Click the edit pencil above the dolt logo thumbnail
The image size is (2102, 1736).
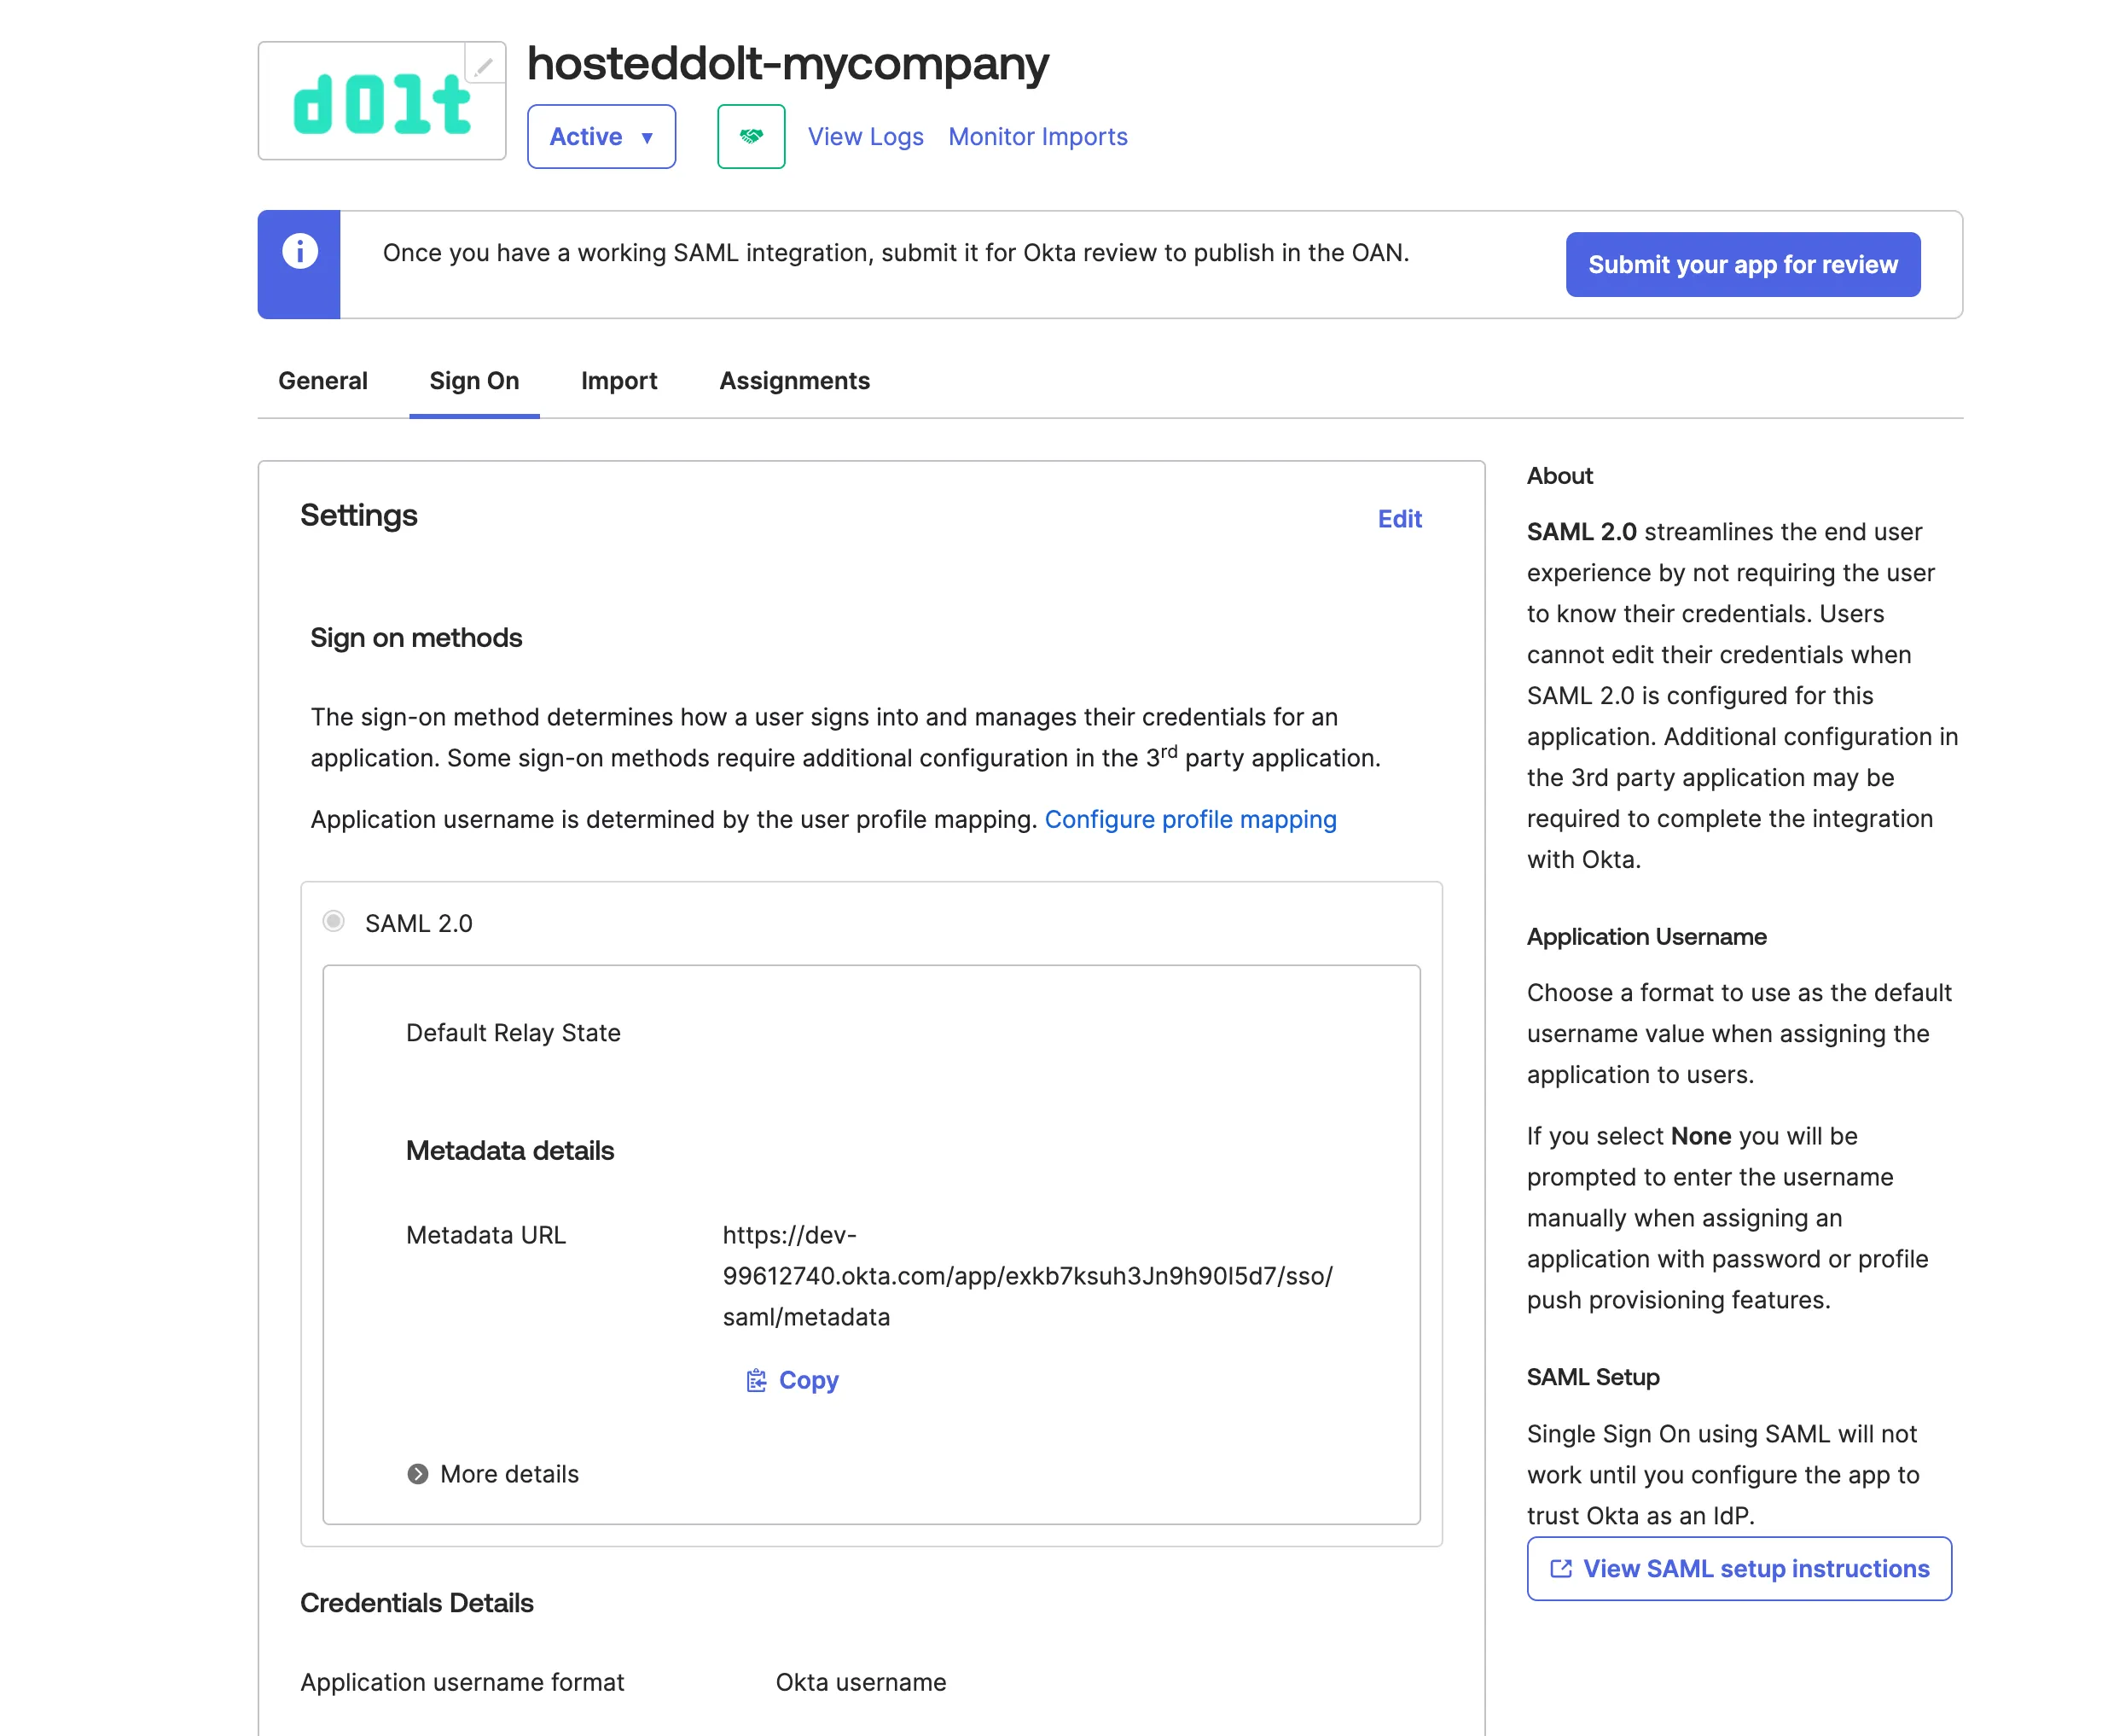click(x=485, y=67)
